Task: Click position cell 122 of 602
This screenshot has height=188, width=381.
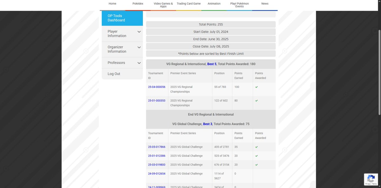Action: click(221, 100)
